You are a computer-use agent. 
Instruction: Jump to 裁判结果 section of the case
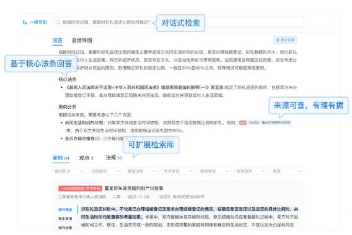65,228
